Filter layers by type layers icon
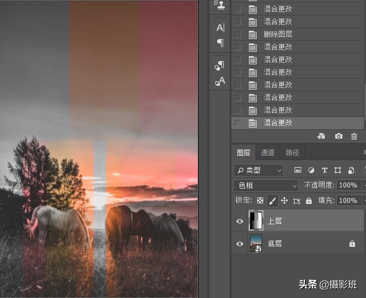The width and height of the screenshot is (366, 298). (x=324, y=170)
